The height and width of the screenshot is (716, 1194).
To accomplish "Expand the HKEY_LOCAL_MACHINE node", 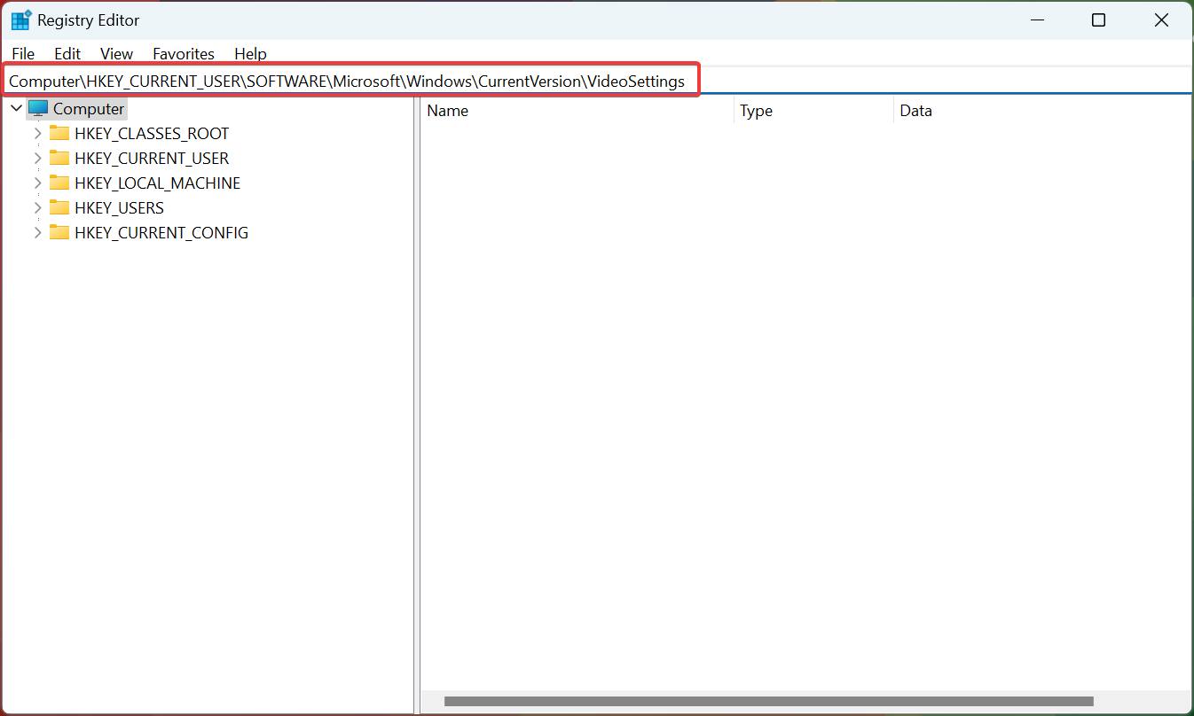I will (37, 183).
